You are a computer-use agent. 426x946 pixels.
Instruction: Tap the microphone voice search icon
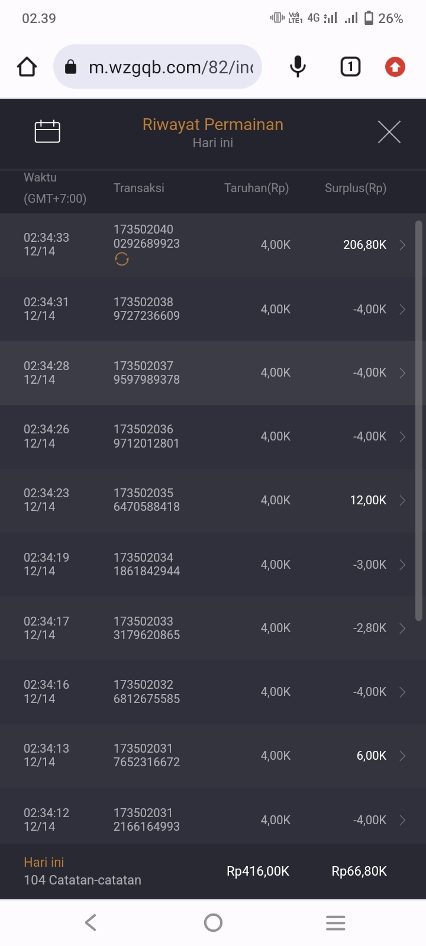point(298,67)
